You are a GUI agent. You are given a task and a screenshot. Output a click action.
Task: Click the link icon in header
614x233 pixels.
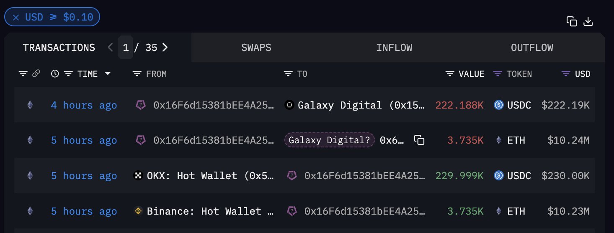(x=36, y=74)
